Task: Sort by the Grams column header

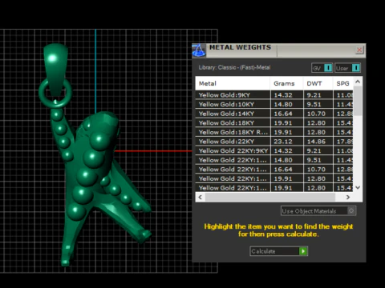Action: click(x=286, y=83)
